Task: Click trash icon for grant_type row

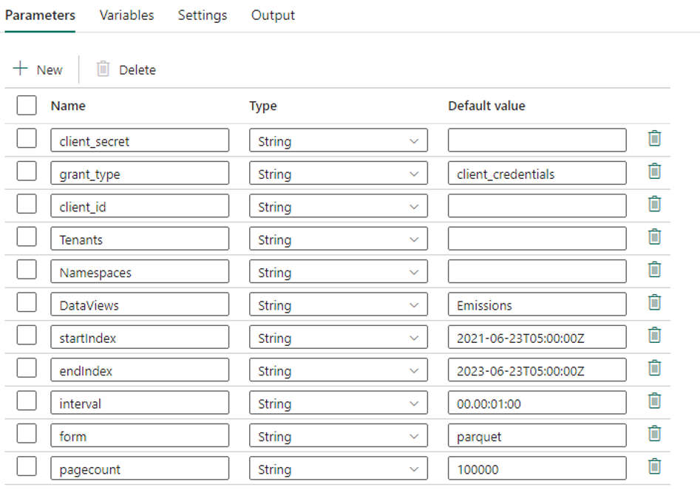Action: [654, 171]
